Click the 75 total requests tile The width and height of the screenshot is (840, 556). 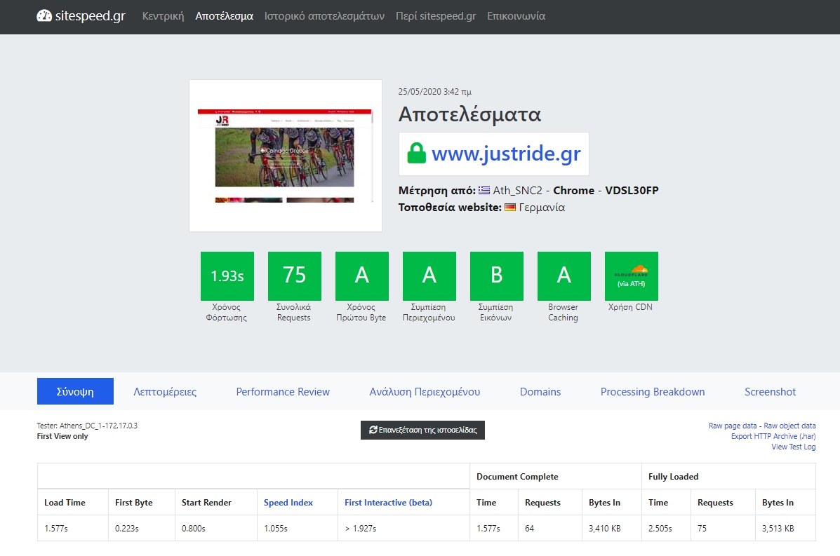(x=295, y=276)
